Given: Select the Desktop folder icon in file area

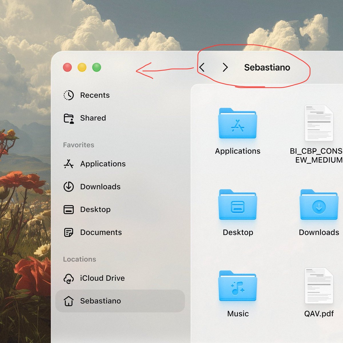Looking at the screenshot, I should point(238,205).
